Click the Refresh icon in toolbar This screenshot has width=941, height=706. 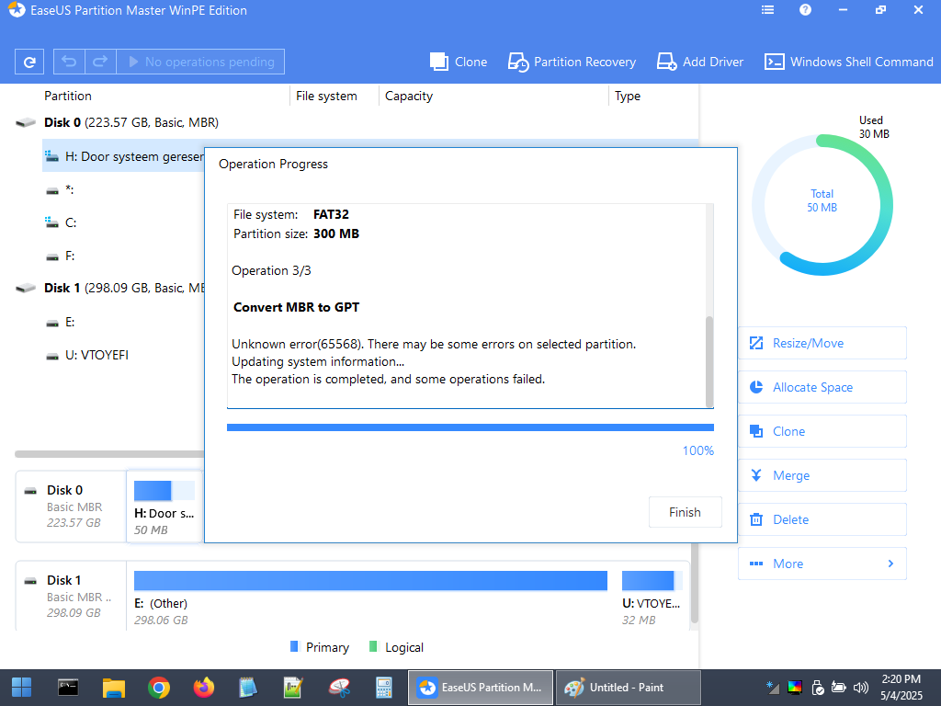click(x=28, y=62)
